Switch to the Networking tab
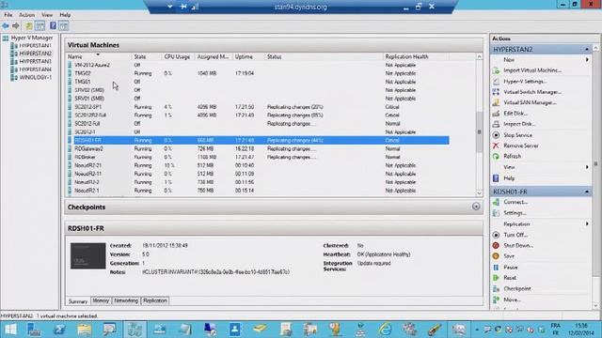Image resolution: width=602 pixels, height=338 pixels. pyautogui.click(x=126, y=300)
